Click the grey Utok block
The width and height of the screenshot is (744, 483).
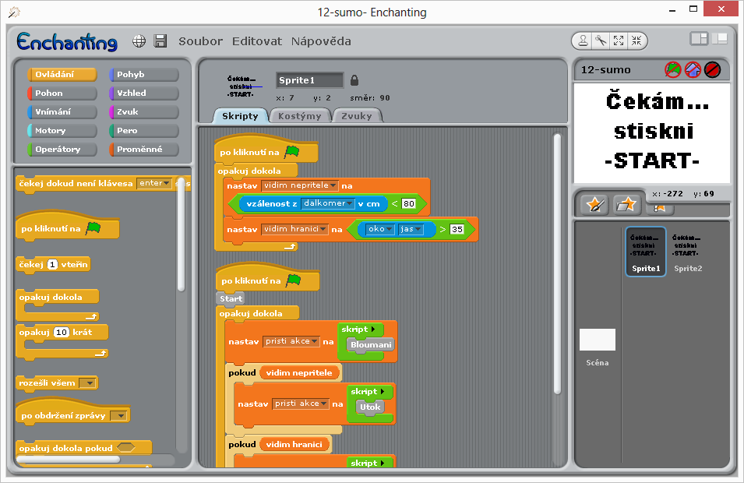pos(370,407)
